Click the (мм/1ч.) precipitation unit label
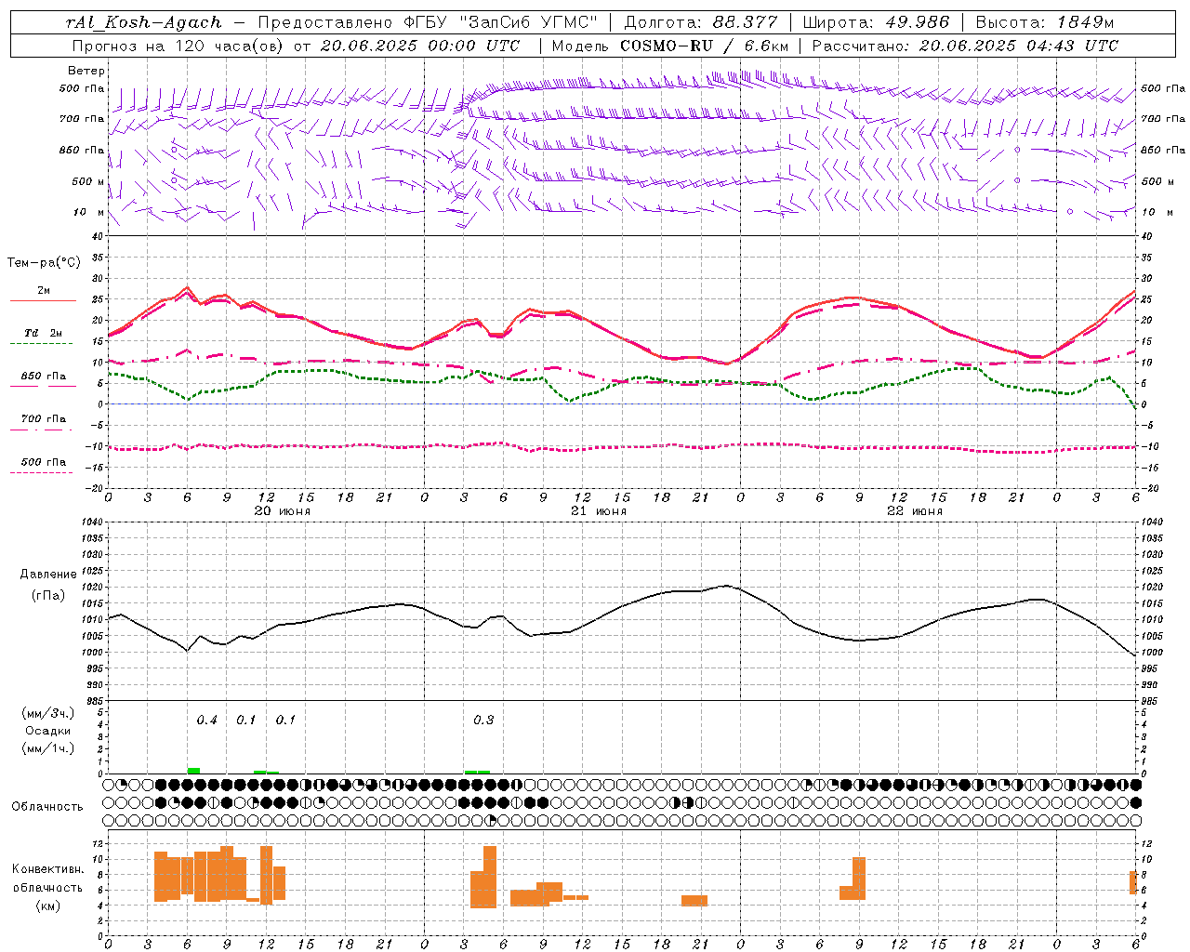The height and width of the screenshot is (952, 1190). pyautogui.click(x=48, y=748)
